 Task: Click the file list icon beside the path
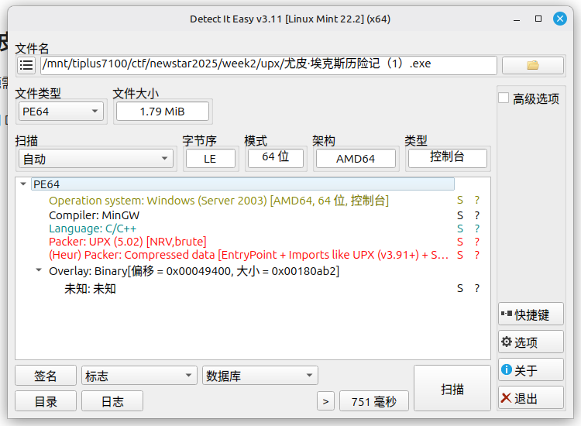coord(26,65)
